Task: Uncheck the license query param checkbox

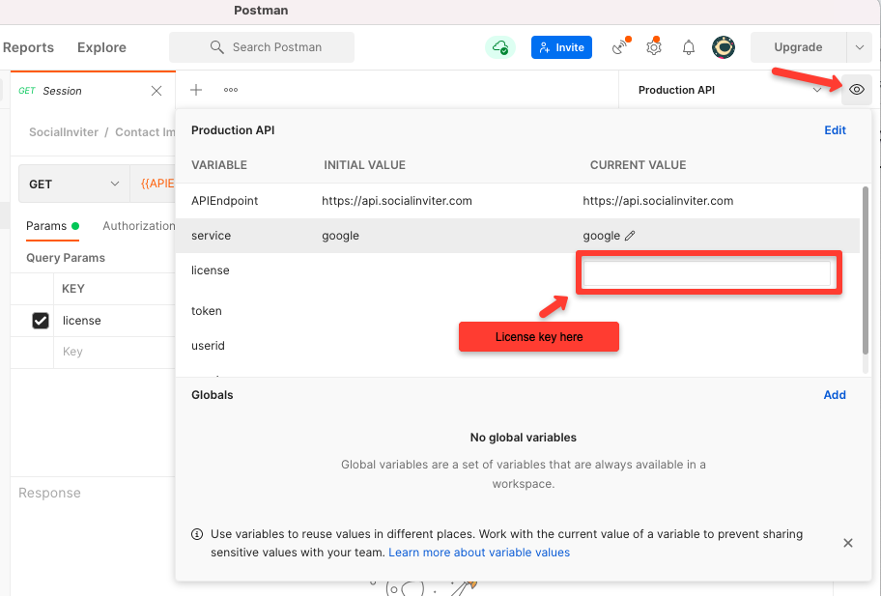Action: point(41,321)
